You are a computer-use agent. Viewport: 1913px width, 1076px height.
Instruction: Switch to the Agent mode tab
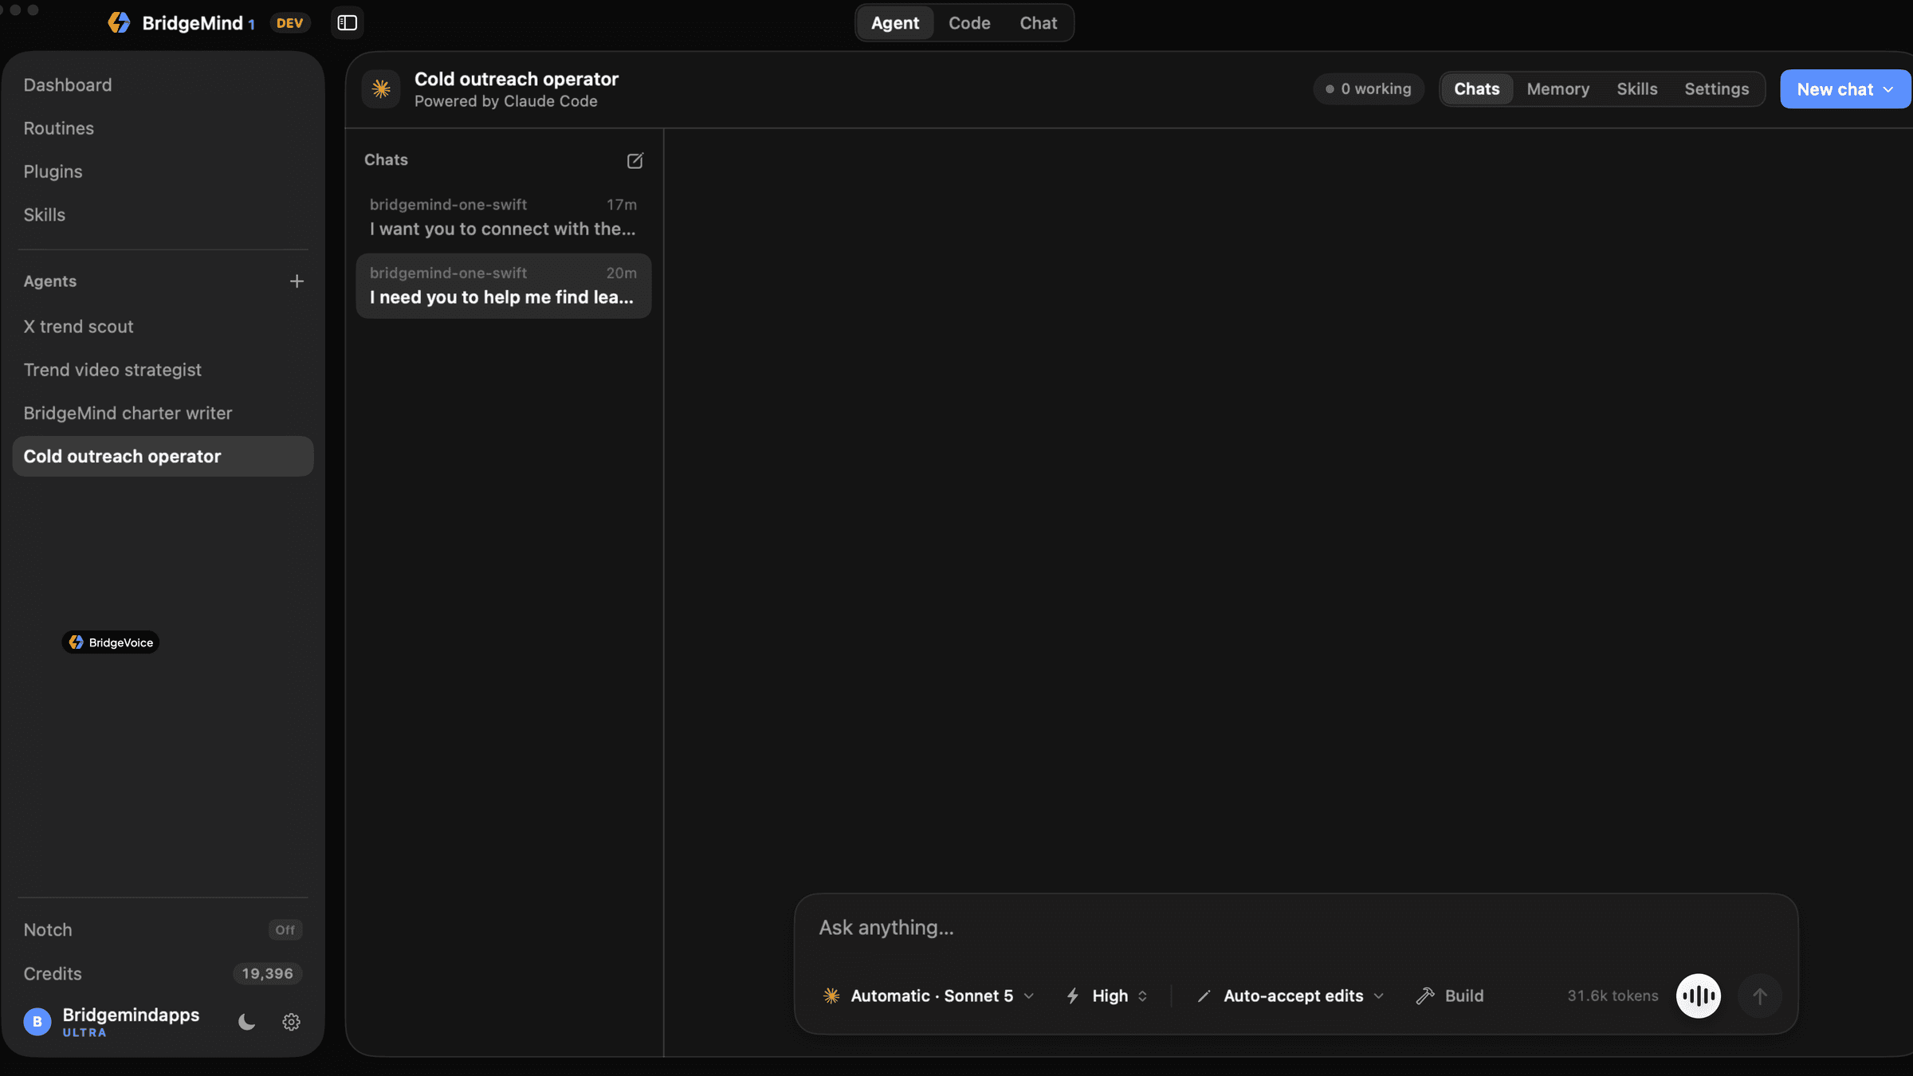[x=894, y=22]
